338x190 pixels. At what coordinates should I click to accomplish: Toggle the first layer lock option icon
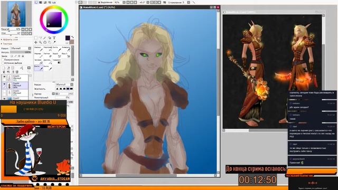pos(12,56)
